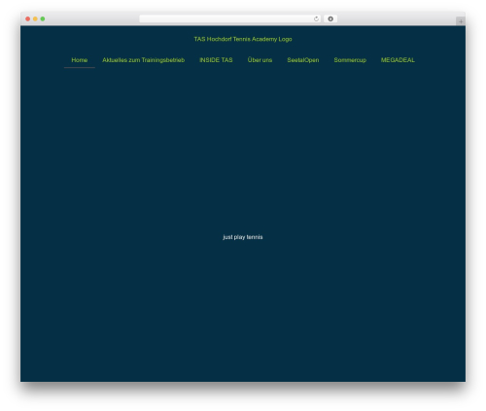Click the reload page icon in address bar
486x411 pixels.
pyautogui.click(x=316, y=18)
